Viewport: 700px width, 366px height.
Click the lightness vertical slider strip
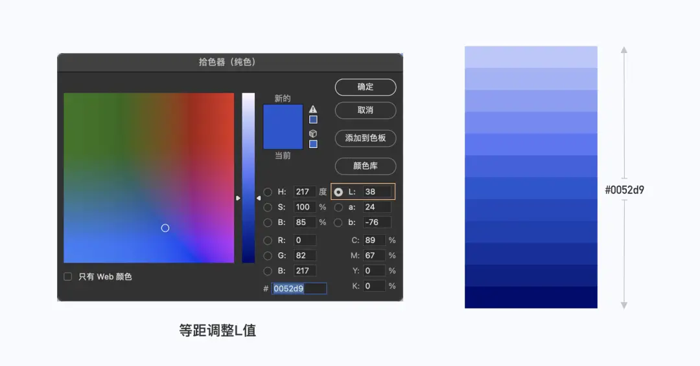click(248, 178)
